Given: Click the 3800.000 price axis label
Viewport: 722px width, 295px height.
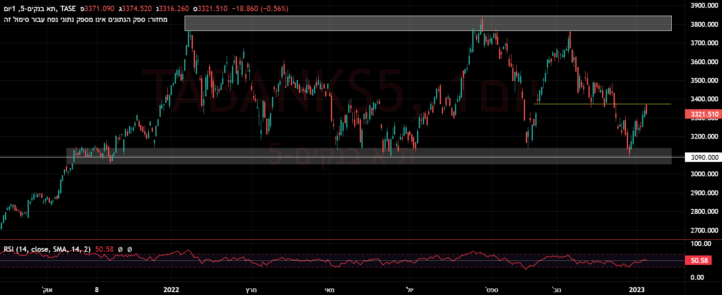Looking at the screenshot, I should tap(704, 24).
